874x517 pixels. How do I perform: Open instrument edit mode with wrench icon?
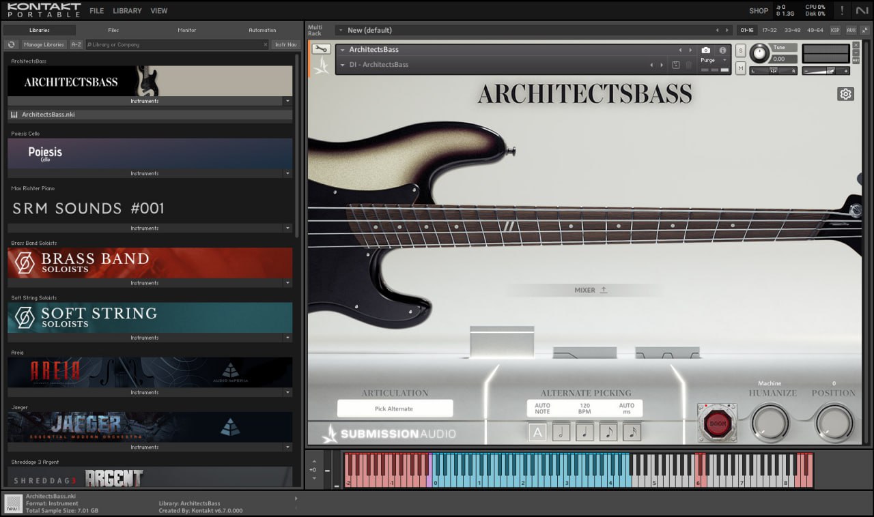(x=322, y=49)
